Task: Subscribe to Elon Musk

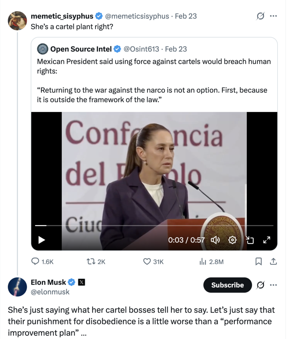Action: [228, 285]
